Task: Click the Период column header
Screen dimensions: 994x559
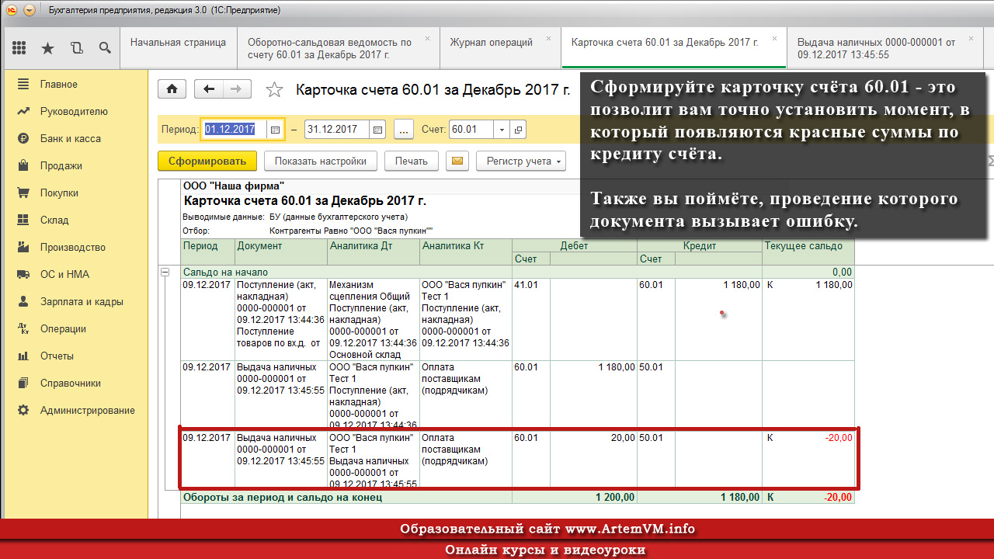Action: click(207, 252)
